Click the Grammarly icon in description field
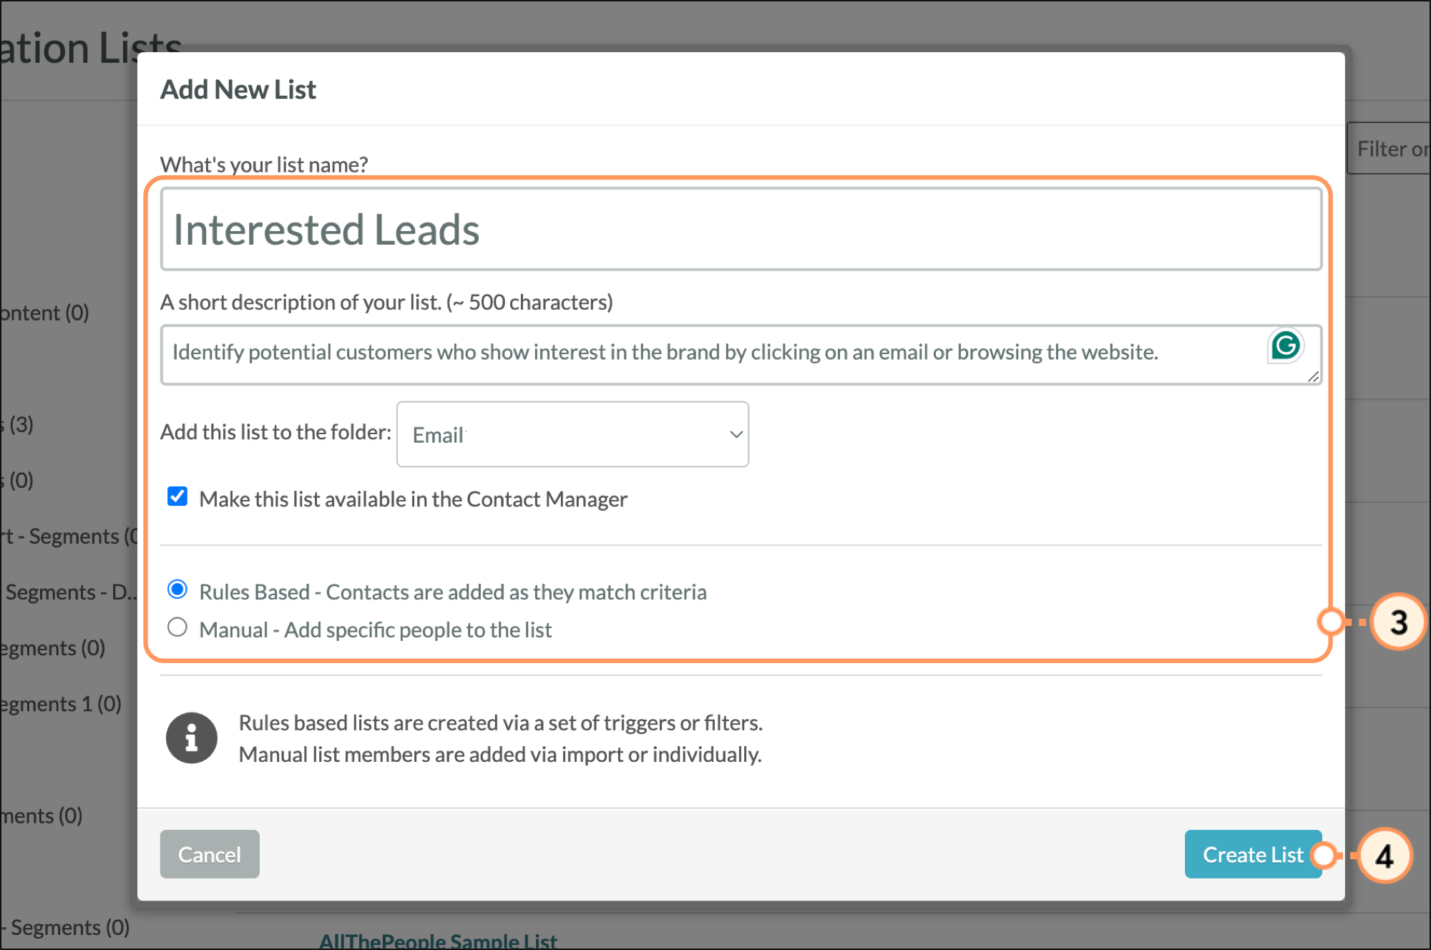Image resolution: width=1431 pixels, height=950 pixels. 1285,346
